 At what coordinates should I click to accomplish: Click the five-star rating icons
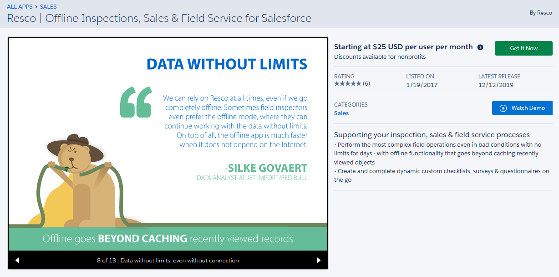click(348, 84)
